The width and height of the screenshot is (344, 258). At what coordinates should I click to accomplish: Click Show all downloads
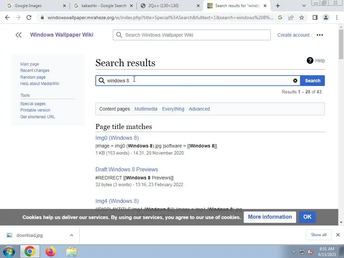[318, 235]
